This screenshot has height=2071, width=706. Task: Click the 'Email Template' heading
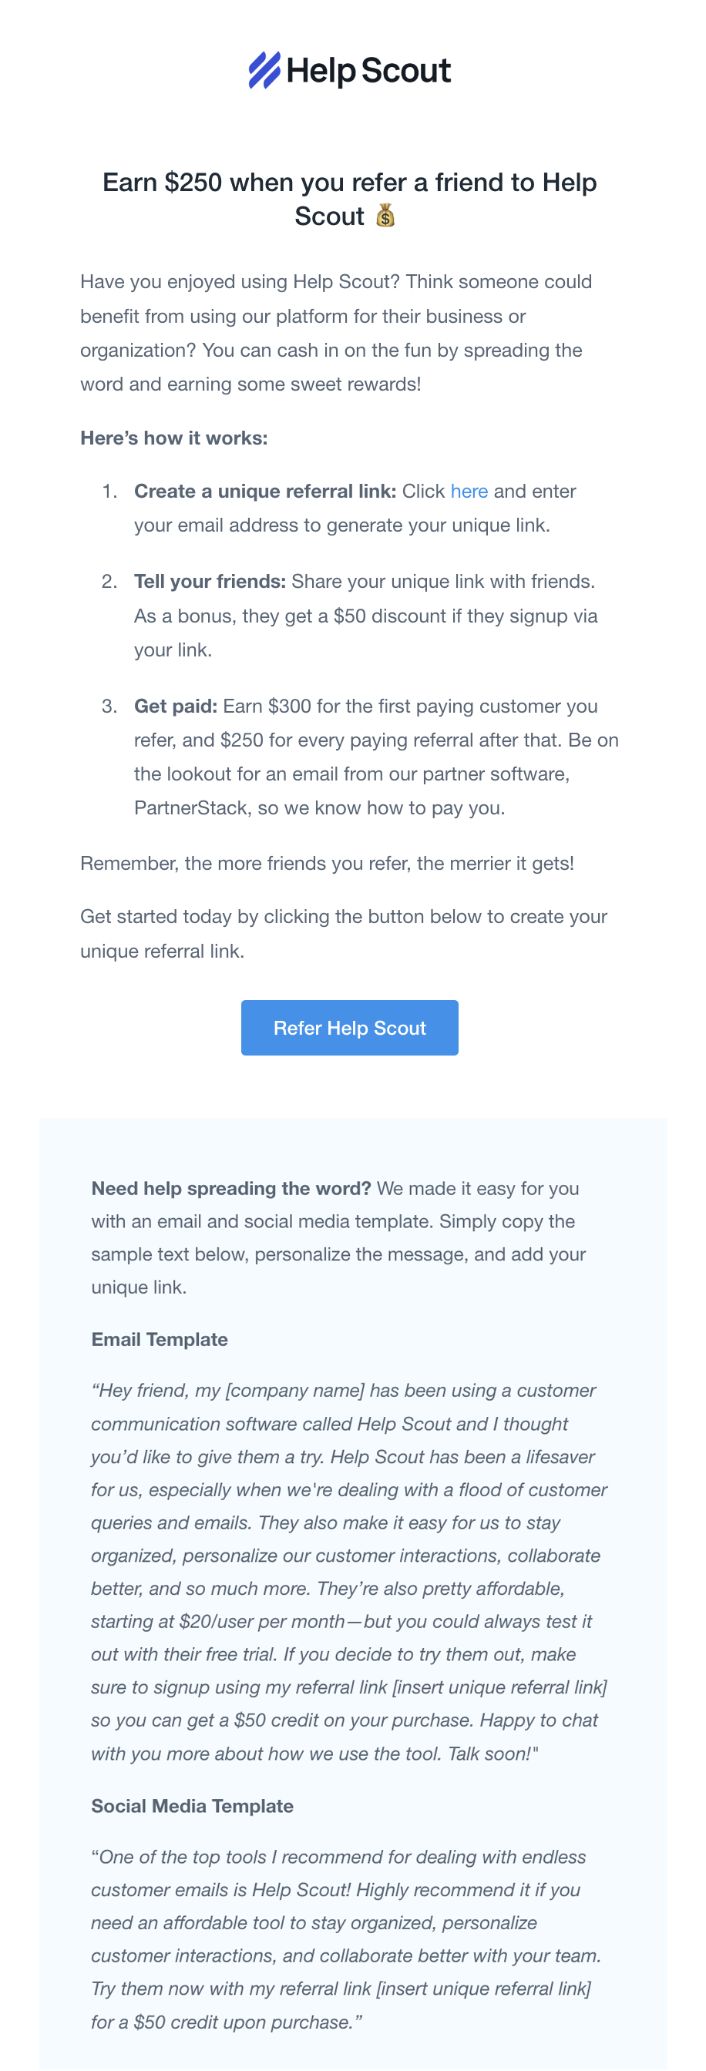coord(159,1340)
